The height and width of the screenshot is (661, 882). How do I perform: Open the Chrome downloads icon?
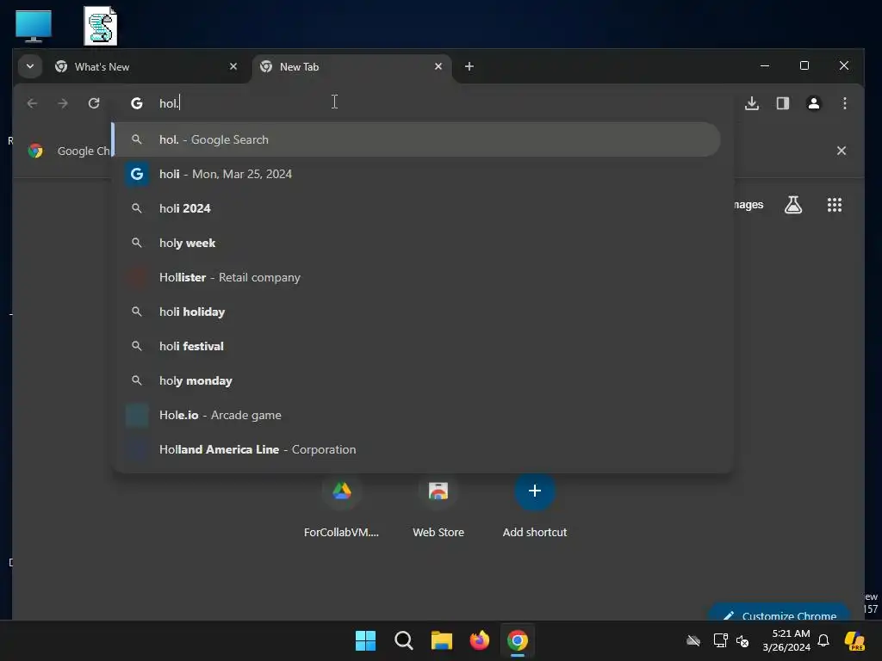752,103
